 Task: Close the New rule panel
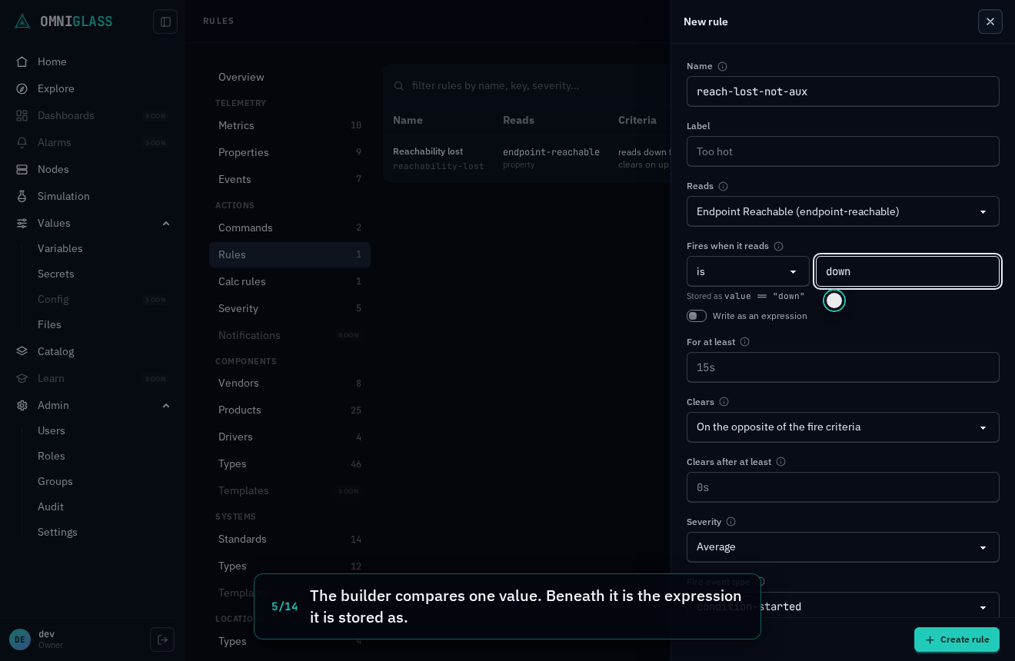(990, 22)
